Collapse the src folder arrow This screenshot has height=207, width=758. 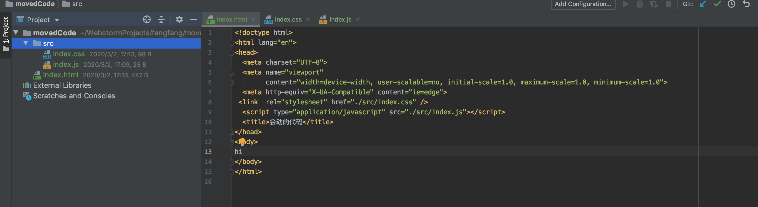pyautogui.click(x=26, y=43)
